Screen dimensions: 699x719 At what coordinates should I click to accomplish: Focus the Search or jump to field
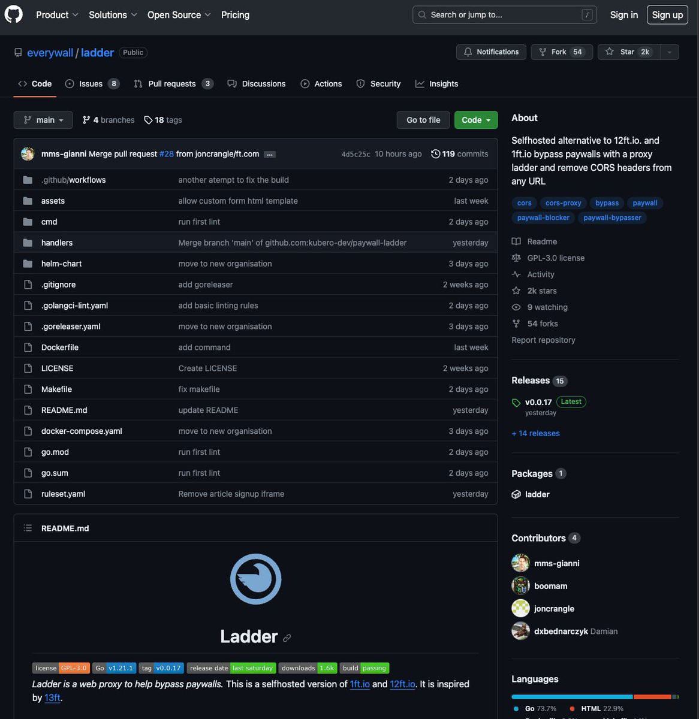point(505,14)
